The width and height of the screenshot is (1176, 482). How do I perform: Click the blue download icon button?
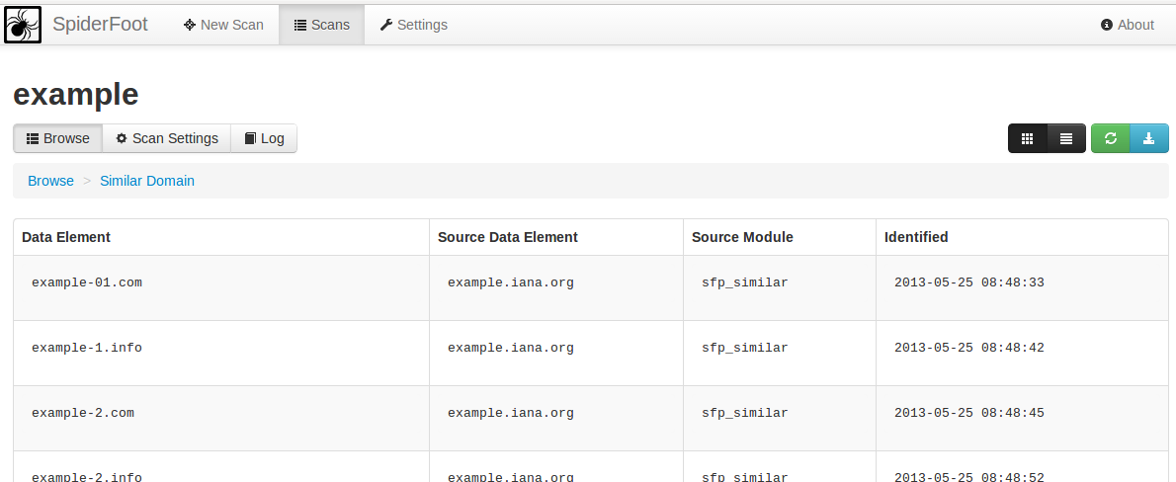[x=1148, y=138]
